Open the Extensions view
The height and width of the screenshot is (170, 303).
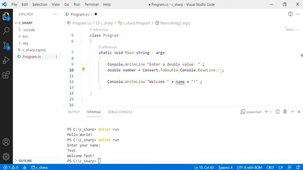(x=6, y=75)
